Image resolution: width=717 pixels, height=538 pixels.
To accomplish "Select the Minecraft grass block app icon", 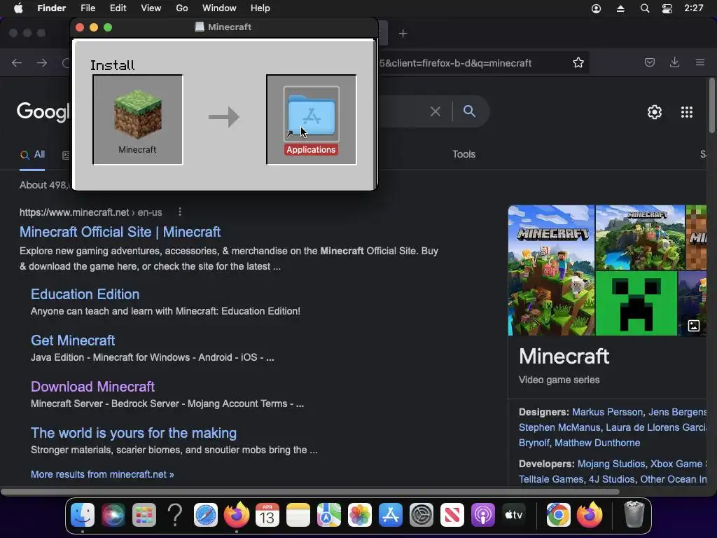I will 138,114.
